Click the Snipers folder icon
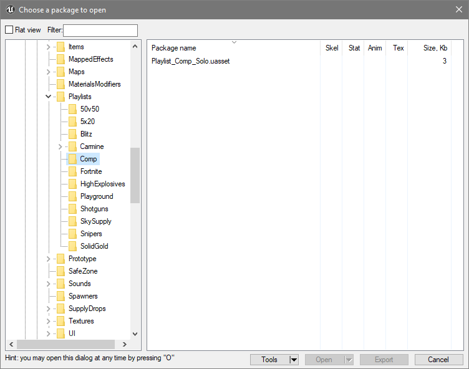This screenshot has height=369, width=469. point(72,234)
